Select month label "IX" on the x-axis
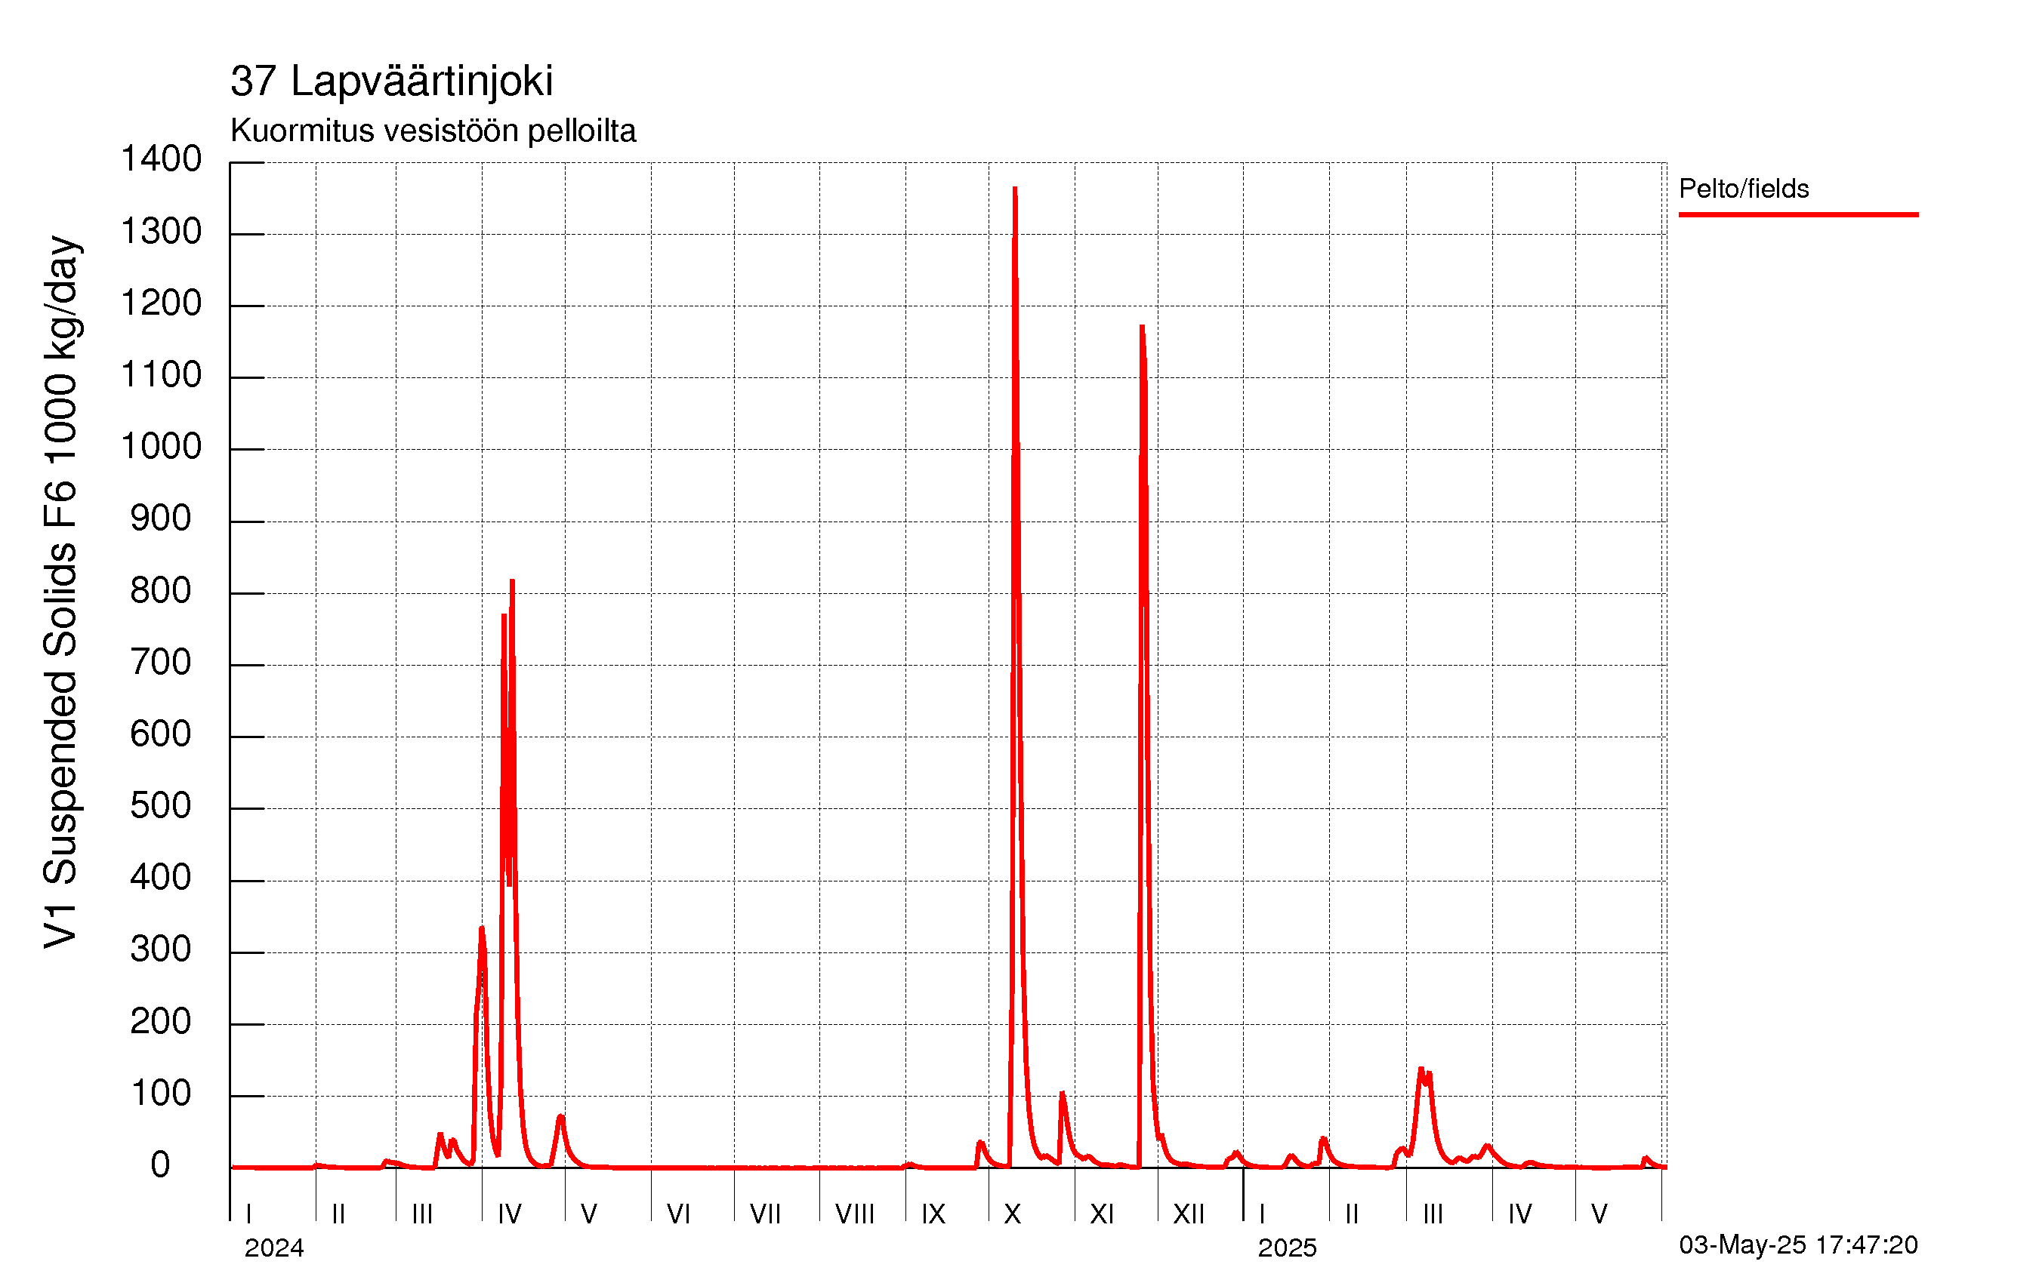The height and width of the screenshot is (1283, 2039). (933, 1214)
